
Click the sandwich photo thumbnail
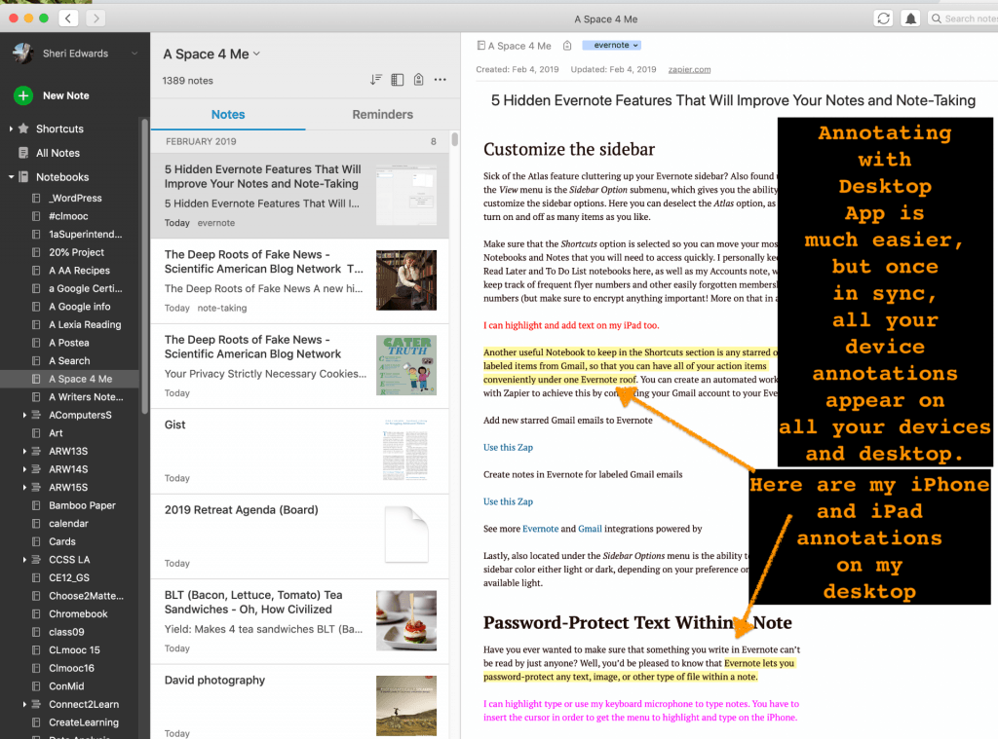(x=406, y=621)
